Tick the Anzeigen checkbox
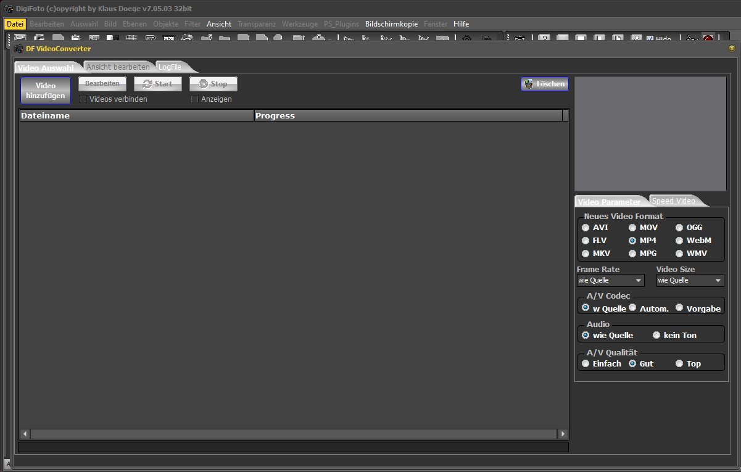 pos(195,99)
